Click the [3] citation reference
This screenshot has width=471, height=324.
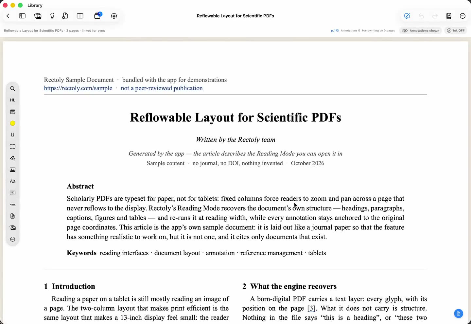(x=312, y=308)
